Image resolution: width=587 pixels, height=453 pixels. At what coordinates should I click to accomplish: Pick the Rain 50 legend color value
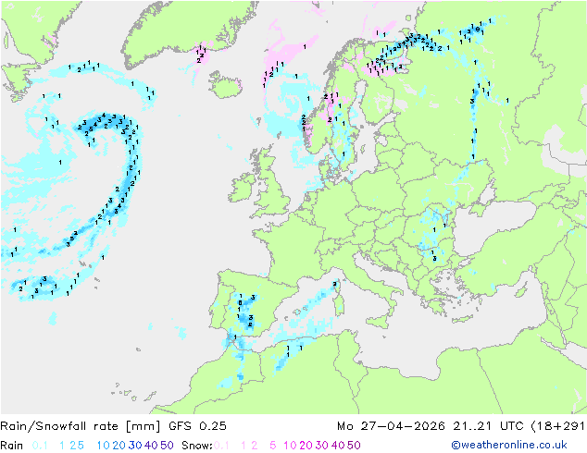167,446
